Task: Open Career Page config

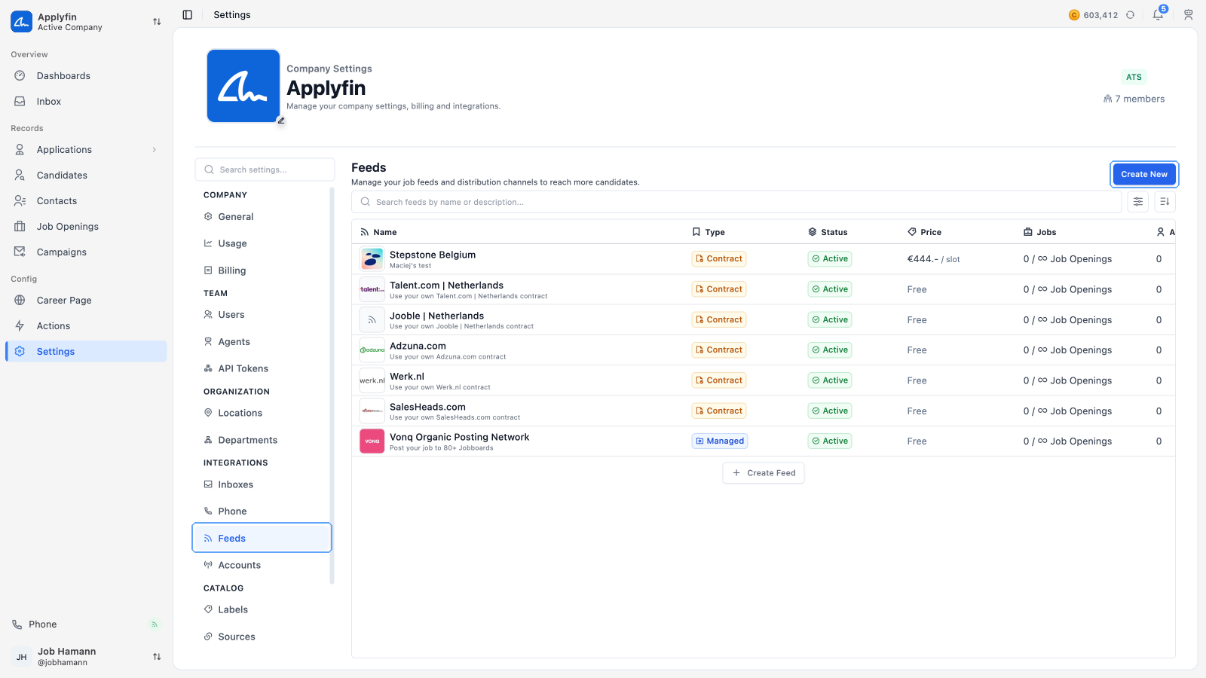Action: pyautogui.click(x=86, y=301)
